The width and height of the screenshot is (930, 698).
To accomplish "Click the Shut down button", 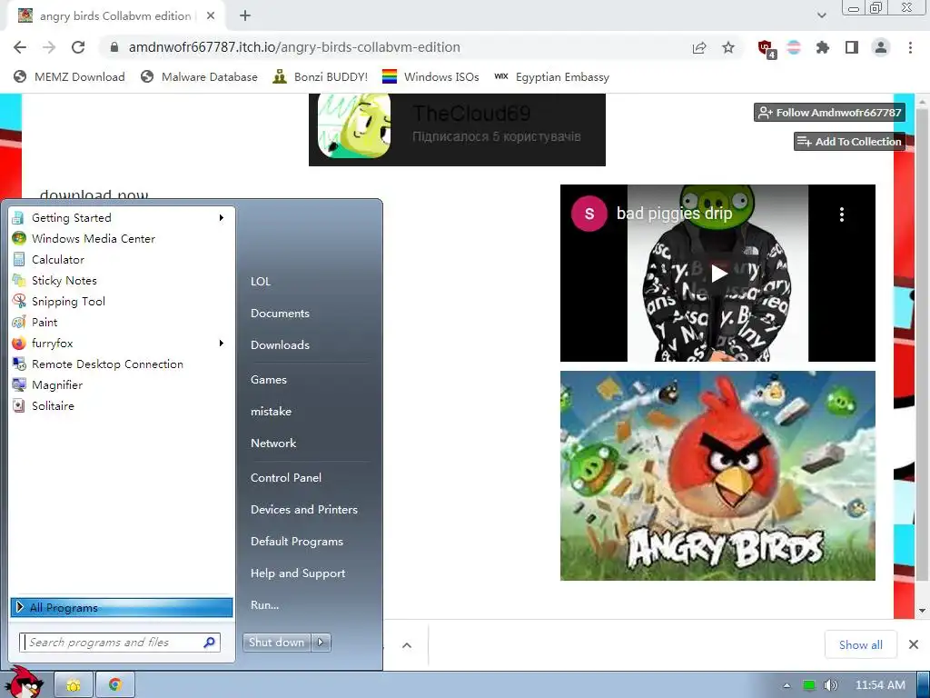I will [277, 643].
